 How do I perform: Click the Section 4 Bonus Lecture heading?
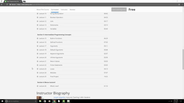click(x=46, y=82)
